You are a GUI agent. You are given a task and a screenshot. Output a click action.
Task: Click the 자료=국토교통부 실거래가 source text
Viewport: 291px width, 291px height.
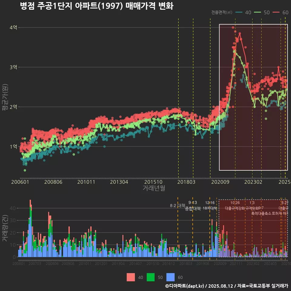[x=263, y=286]
